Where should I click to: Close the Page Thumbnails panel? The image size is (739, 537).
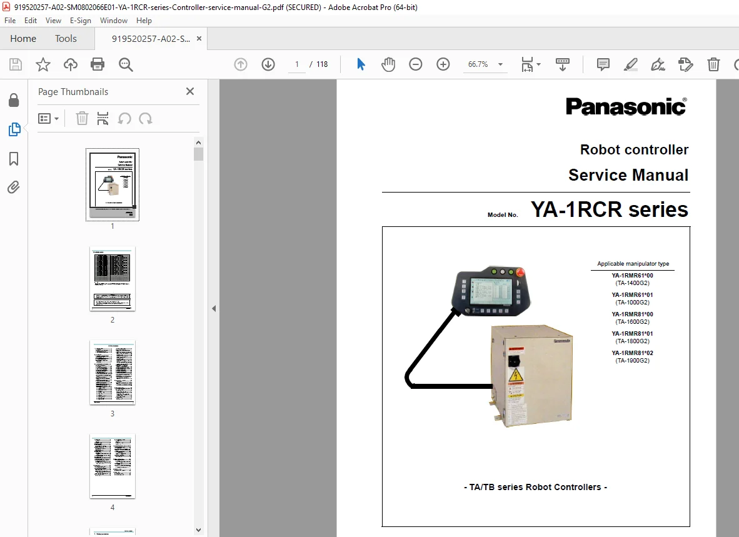[190, 91]
